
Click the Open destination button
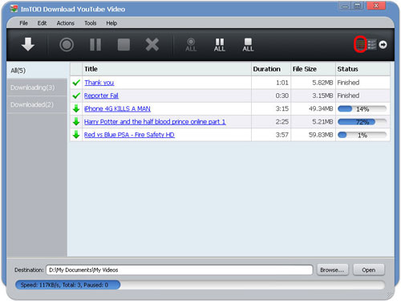[369, 270]
